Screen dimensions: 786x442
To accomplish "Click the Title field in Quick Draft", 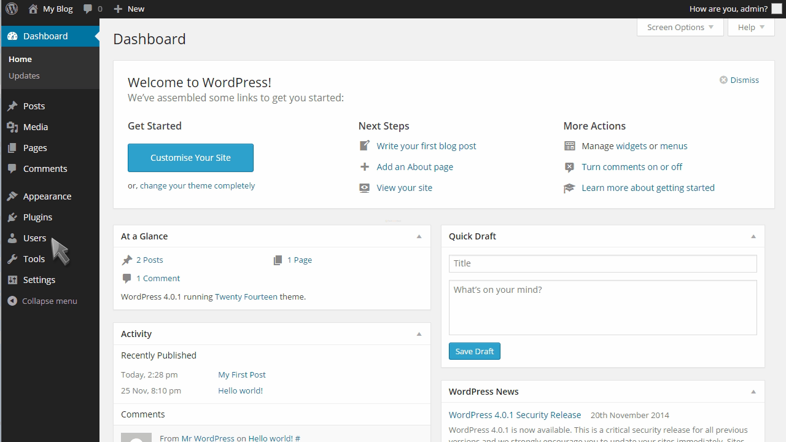I will click(x=602, y=263).
